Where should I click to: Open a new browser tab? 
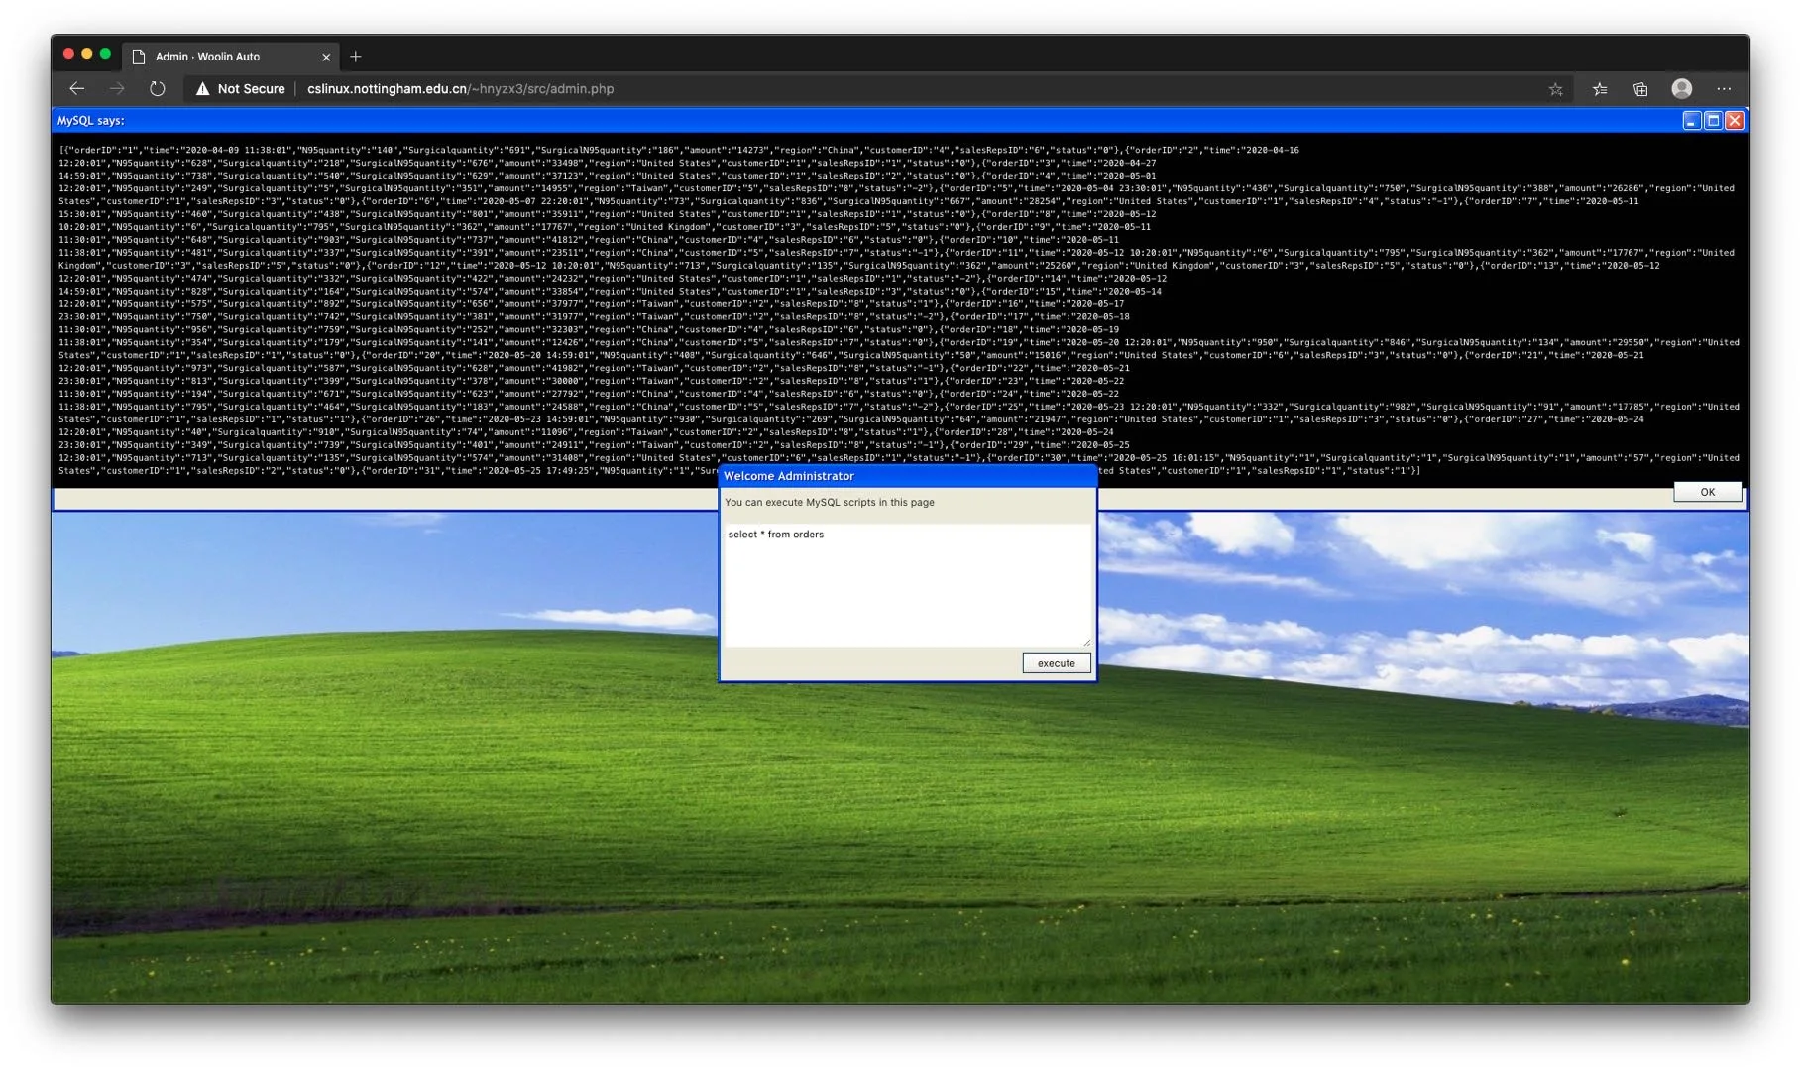pos(356,57)
